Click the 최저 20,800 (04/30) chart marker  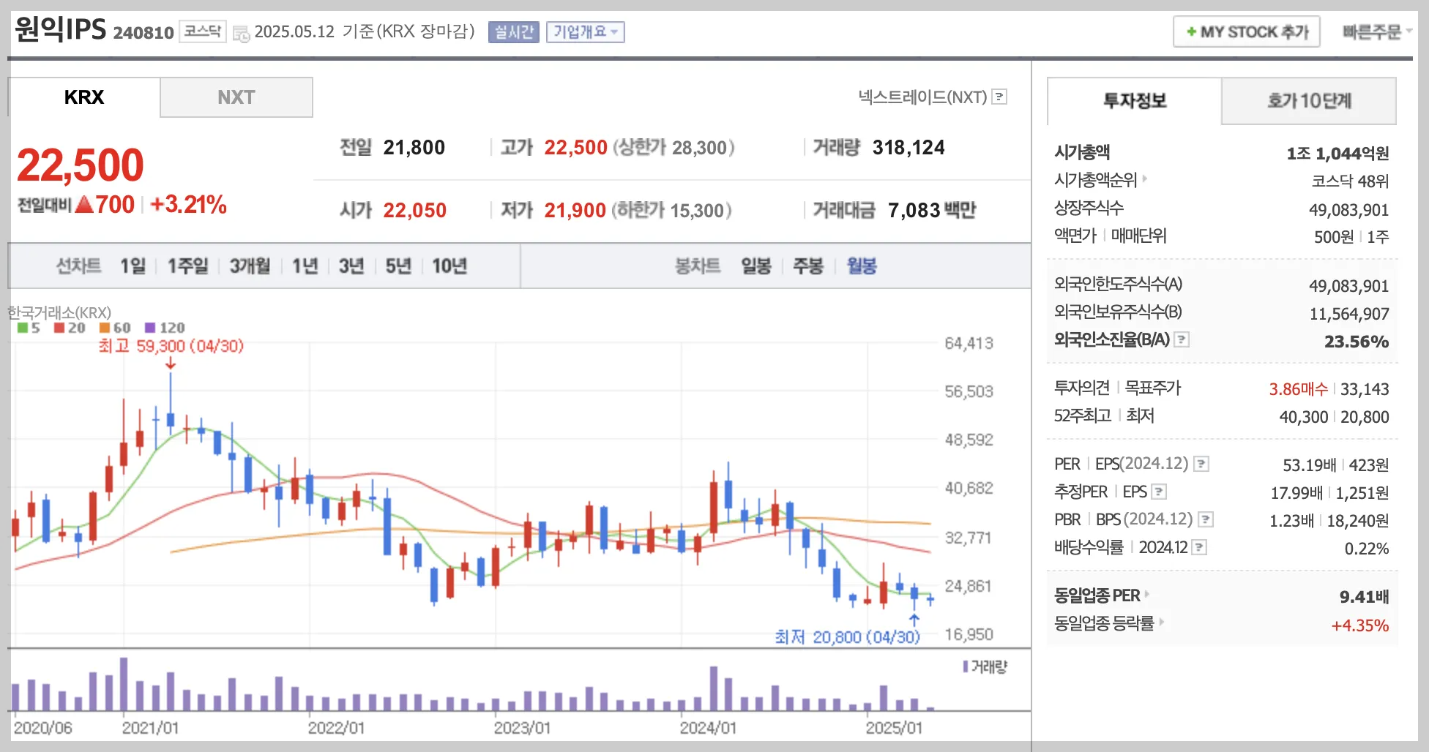click(847, 637)
